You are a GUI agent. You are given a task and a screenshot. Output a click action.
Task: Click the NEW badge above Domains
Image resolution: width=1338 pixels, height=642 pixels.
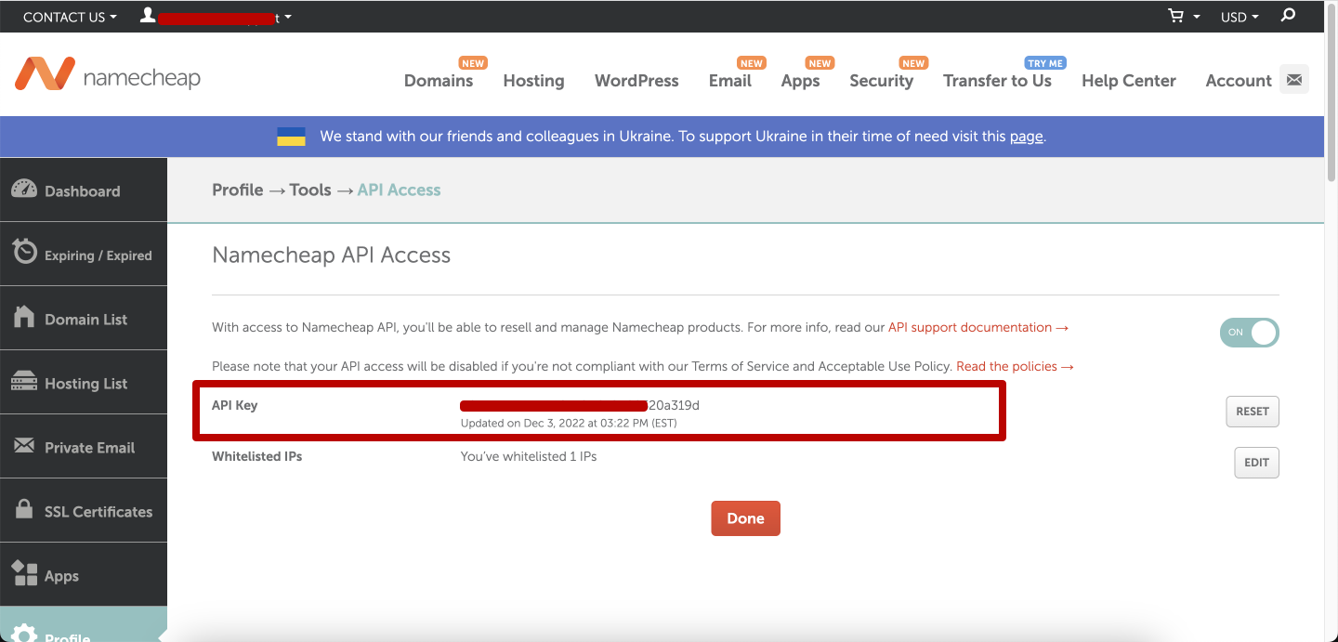click(x=473, y=63)
